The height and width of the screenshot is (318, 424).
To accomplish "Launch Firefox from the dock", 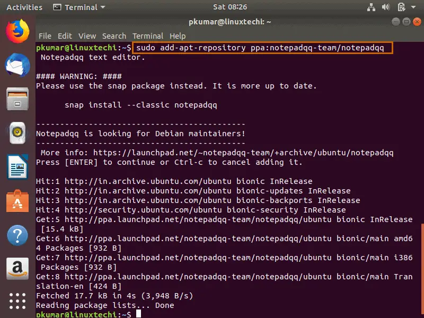I will click(x=17, y=31).
